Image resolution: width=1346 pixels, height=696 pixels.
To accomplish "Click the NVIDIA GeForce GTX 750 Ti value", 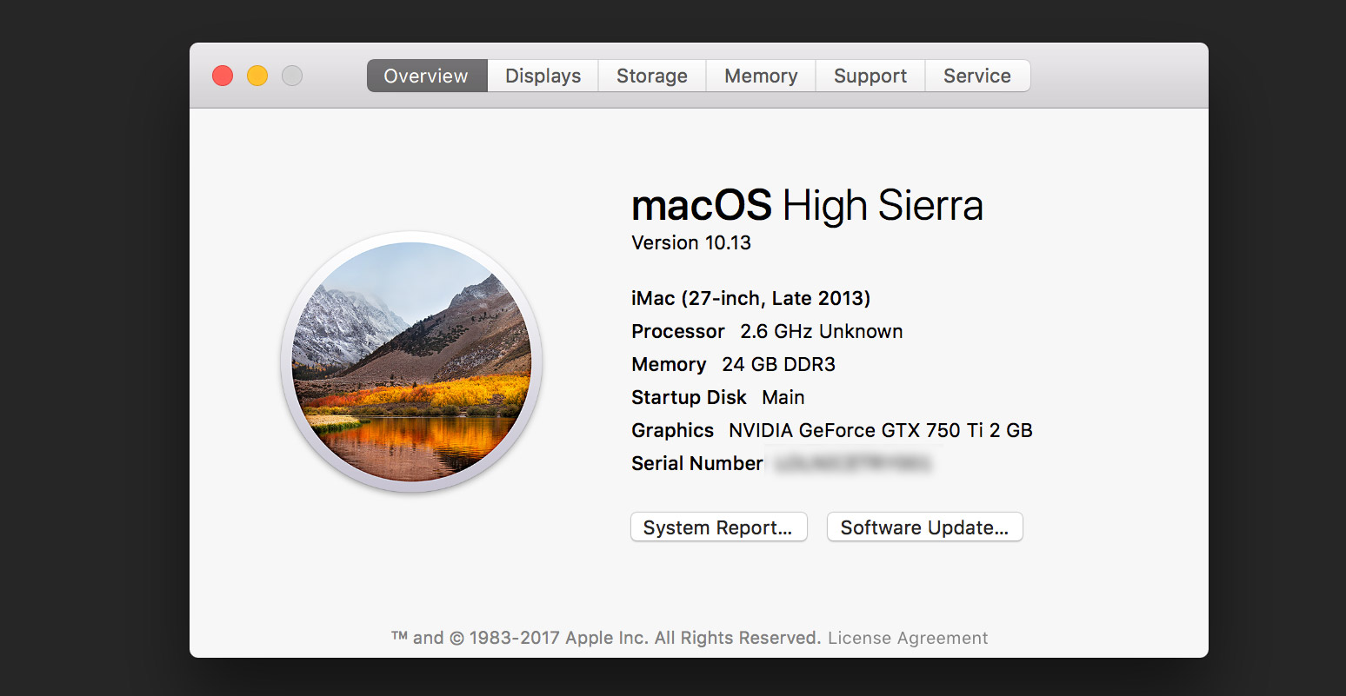I will [x=880, y=430].
